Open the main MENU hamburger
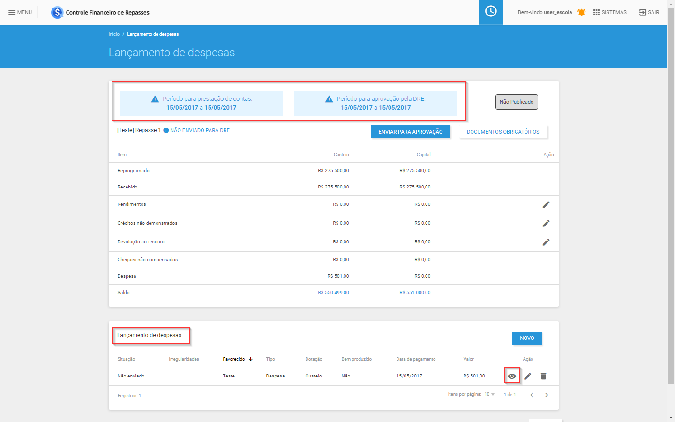This screenshot has width=675, height=422. 20,12
